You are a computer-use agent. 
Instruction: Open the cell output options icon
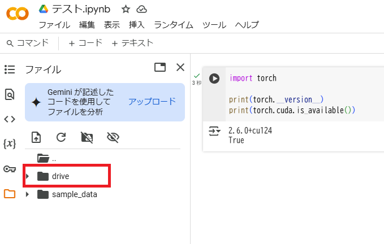point(214,131)
